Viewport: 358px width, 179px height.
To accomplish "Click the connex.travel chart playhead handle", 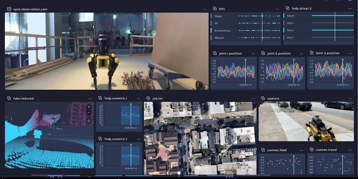I will (343, 156).
